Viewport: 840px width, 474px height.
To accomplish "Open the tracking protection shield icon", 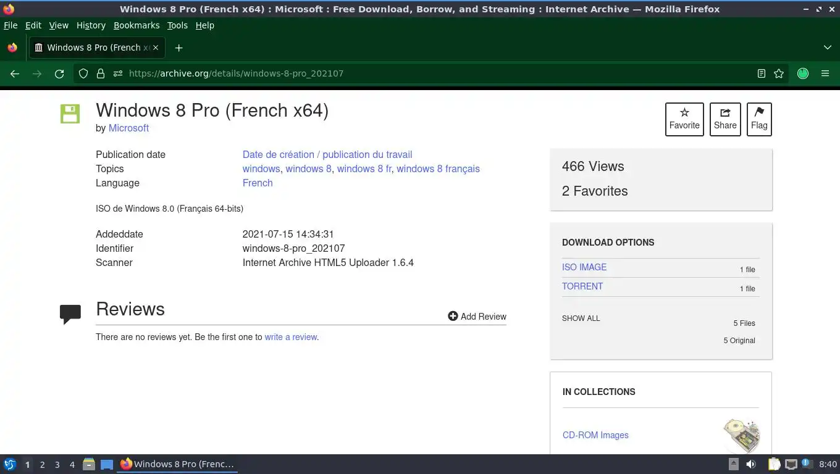I will pyautogui.click(x=83, y=73).
